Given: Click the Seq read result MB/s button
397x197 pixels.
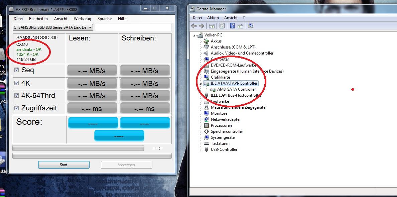Looking at the screenshot, I should (x=92, y=71).
